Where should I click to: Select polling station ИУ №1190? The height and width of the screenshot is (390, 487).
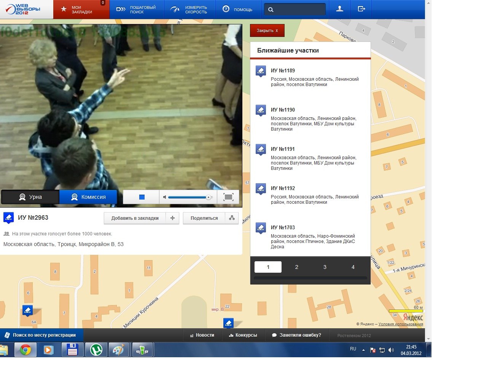coord(283,110)
